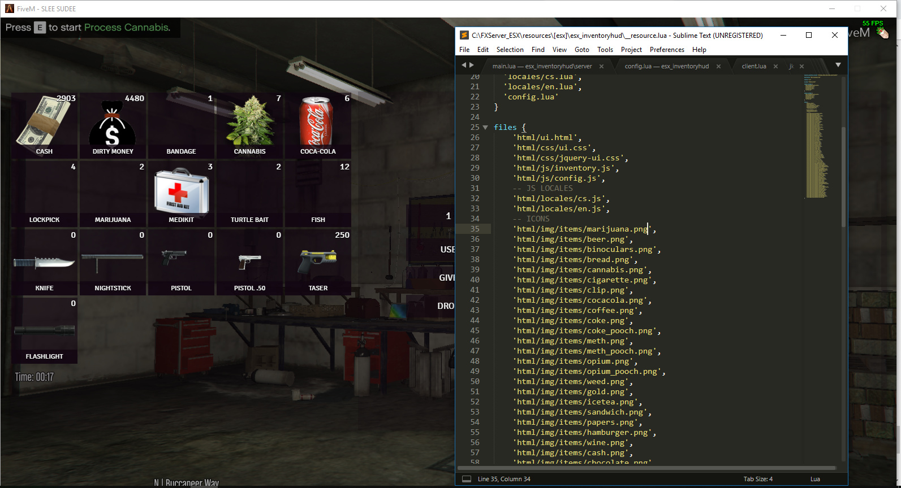Select the Cash item in inventory
This screenshot has height=488, width=901.
[x=44, y=125]
